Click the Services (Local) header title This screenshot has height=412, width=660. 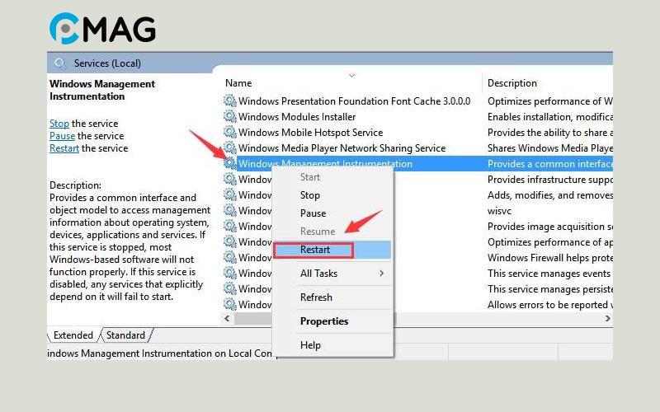pos(107,63)
